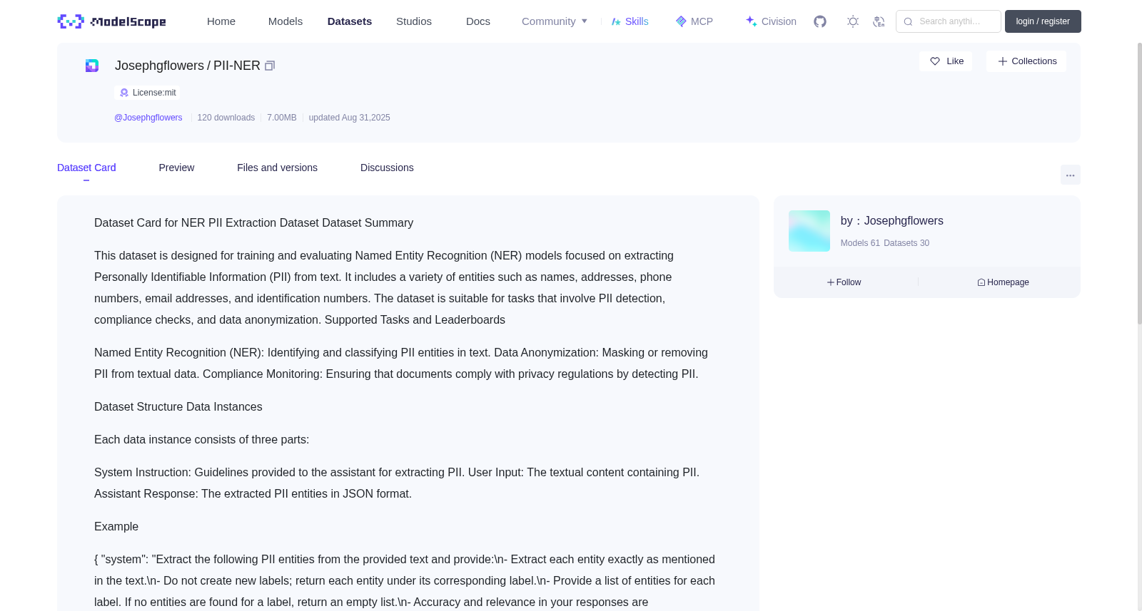Open the Models menu item
This screenshot has width=1142, height=611.
click(x=285, y=21)
